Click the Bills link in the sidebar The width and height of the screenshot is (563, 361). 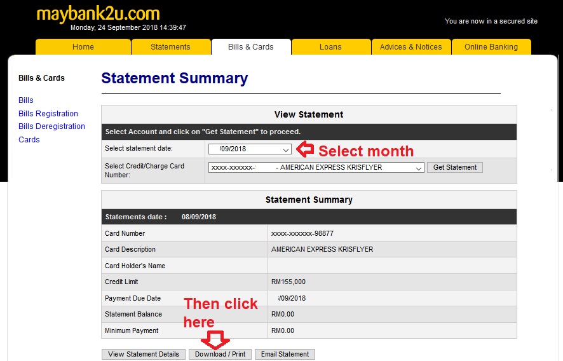coord(26,100)
